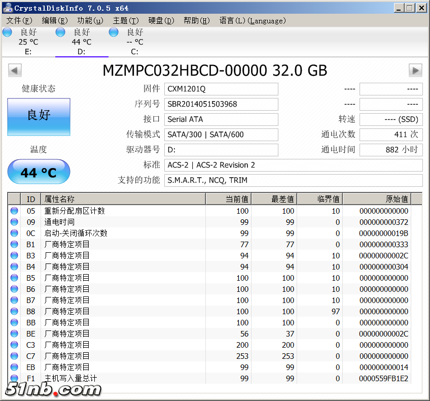Click the interface field Serial ATA
The image size is (430, 401).
coord(221,119)
